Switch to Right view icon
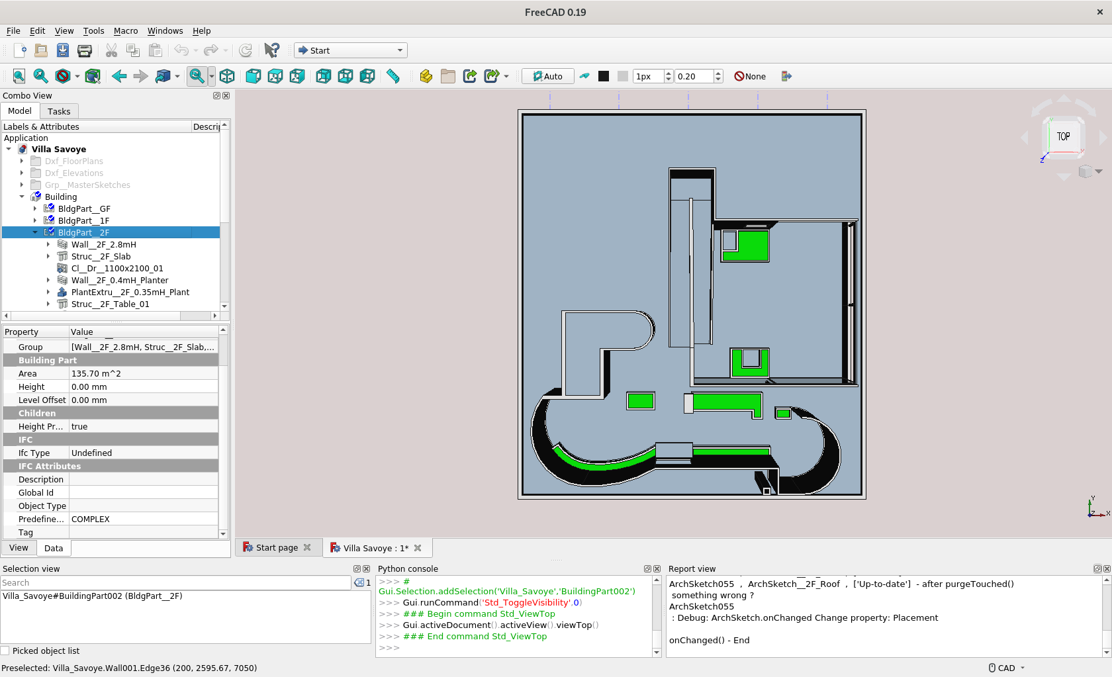 (297, 76)
